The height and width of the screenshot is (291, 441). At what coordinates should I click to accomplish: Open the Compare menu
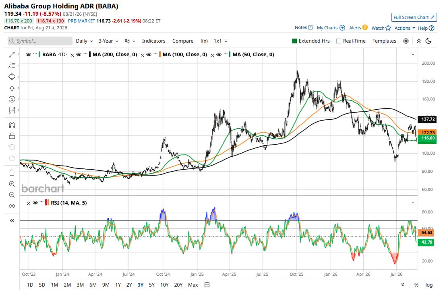tap(183, 41)
